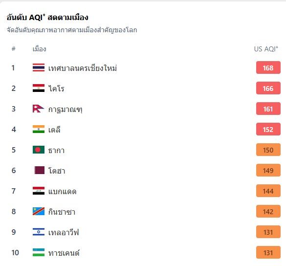
Task: Click the Iraq flag beside แบกแดด
Action: click(x=39, y=191)
